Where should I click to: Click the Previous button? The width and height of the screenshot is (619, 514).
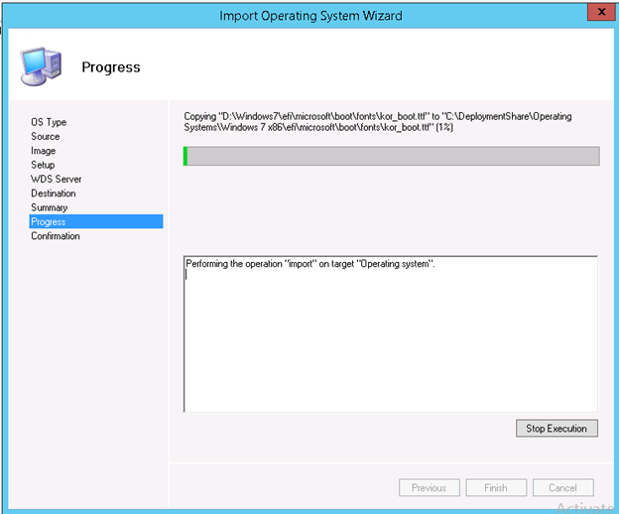(x=429, y=487)
